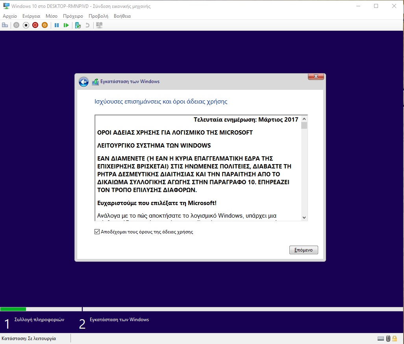
Task: Open the Βοήθεια menu
Action: click(x=122, y=16)
